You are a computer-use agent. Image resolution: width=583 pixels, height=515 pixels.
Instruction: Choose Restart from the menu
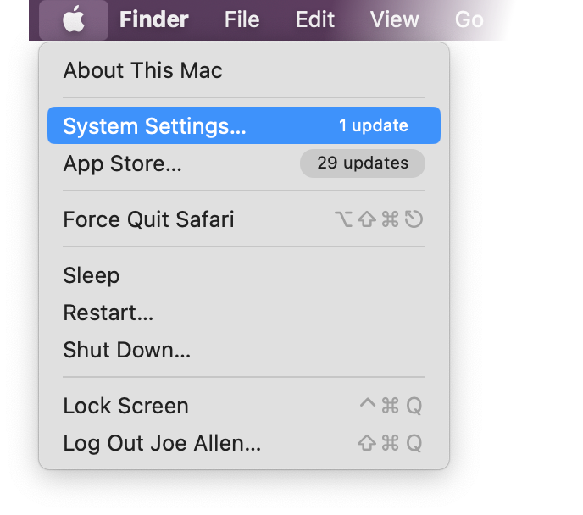(108, 313)
